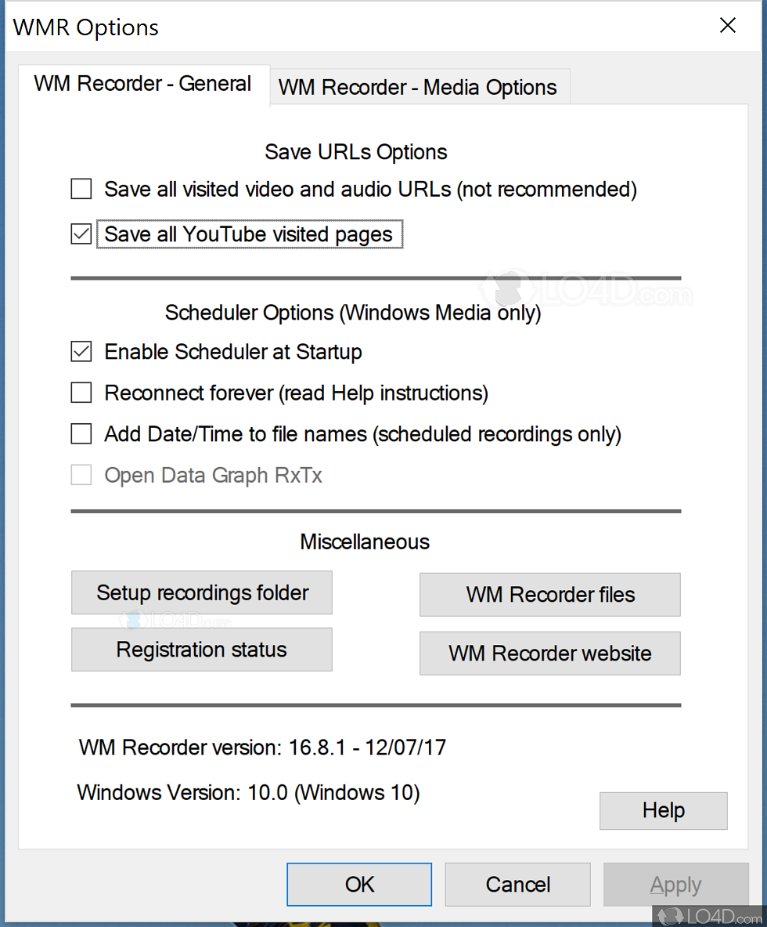Check Registration status
767x927 pixels.
202,650
